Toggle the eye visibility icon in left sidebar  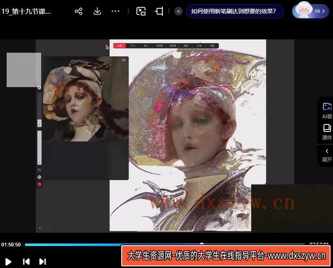click(39, 177)
